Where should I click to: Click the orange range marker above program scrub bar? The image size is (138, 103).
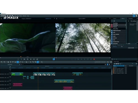click(21, 57)
